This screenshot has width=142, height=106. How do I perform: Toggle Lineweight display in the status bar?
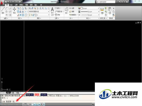coord(41,104)
